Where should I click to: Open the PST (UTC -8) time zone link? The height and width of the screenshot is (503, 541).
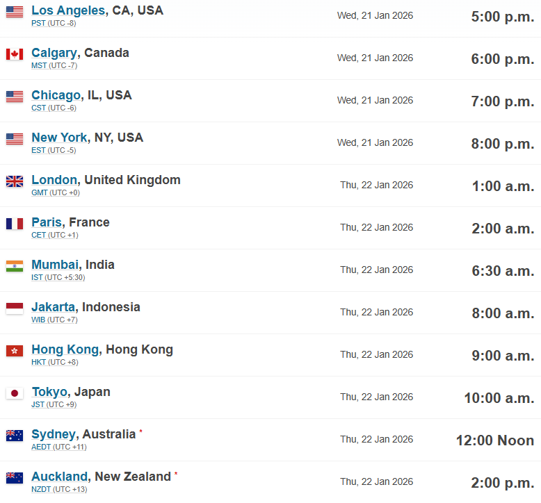(x=54, y=23)
